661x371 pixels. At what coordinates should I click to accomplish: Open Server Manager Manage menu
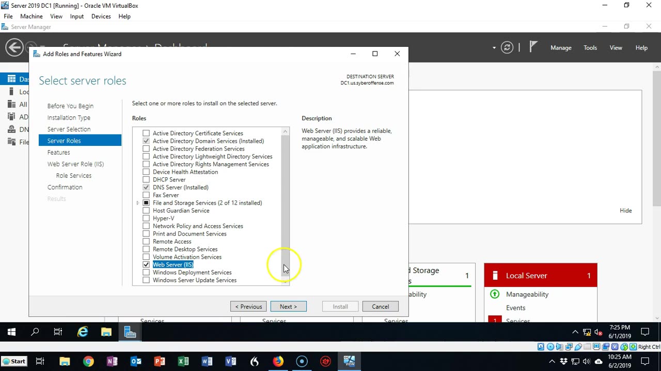tap(561, 48)
